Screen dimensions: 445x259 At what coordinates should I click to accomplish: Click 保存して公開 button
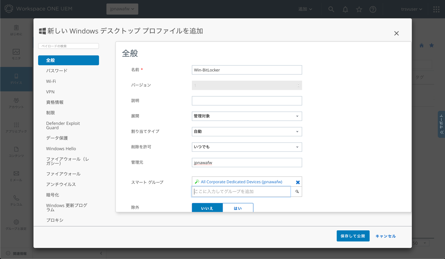(x=353, y=236)
